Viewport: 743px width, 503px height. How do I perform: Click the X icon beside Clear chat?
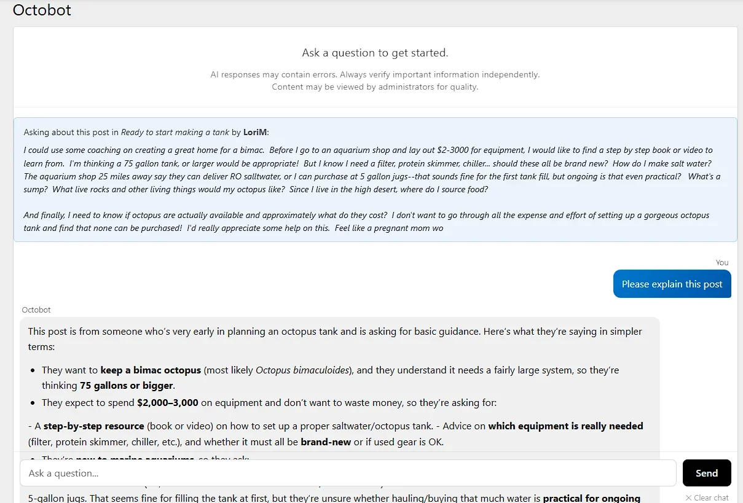688,497
